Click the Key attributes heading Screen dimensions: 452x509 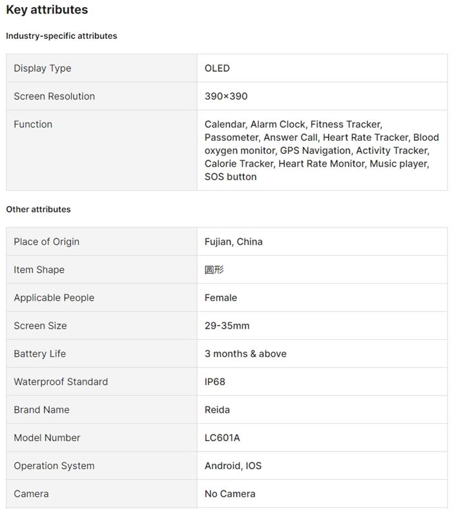tap(47, 10)
